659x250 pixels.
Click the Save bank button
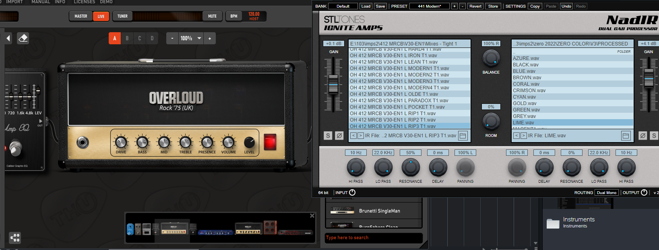pos(380,6)
